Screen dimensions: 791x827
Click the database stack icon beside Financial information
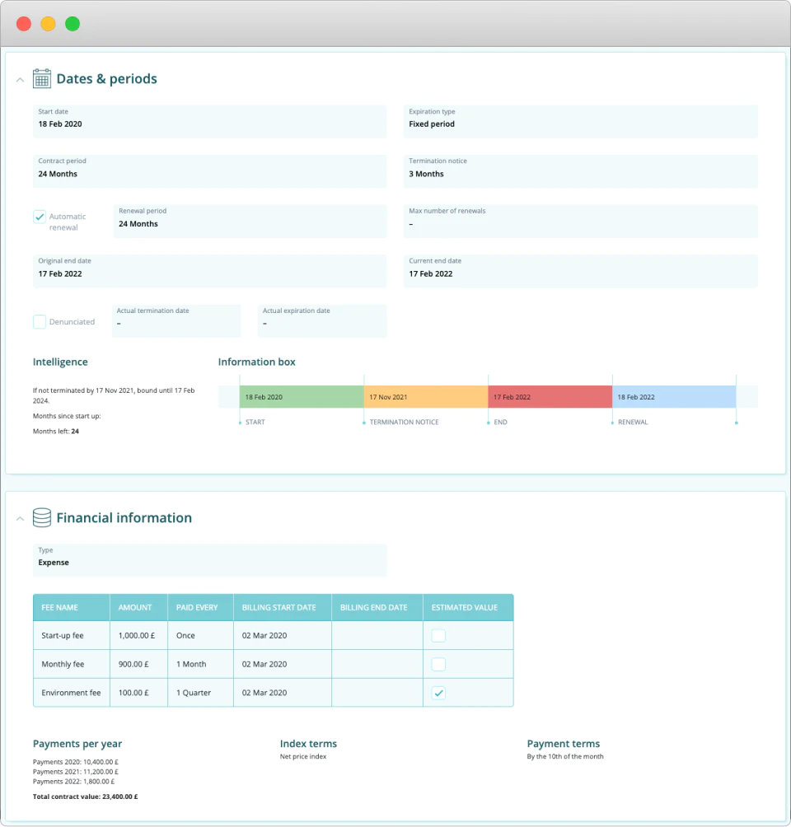click(x=42, y=517)
